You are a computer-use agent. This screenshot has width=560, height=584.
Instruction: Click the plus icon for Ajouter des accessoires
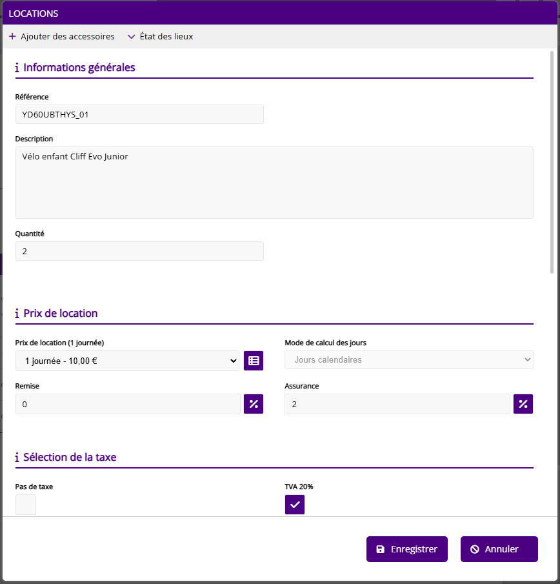[x=12, y=37]
